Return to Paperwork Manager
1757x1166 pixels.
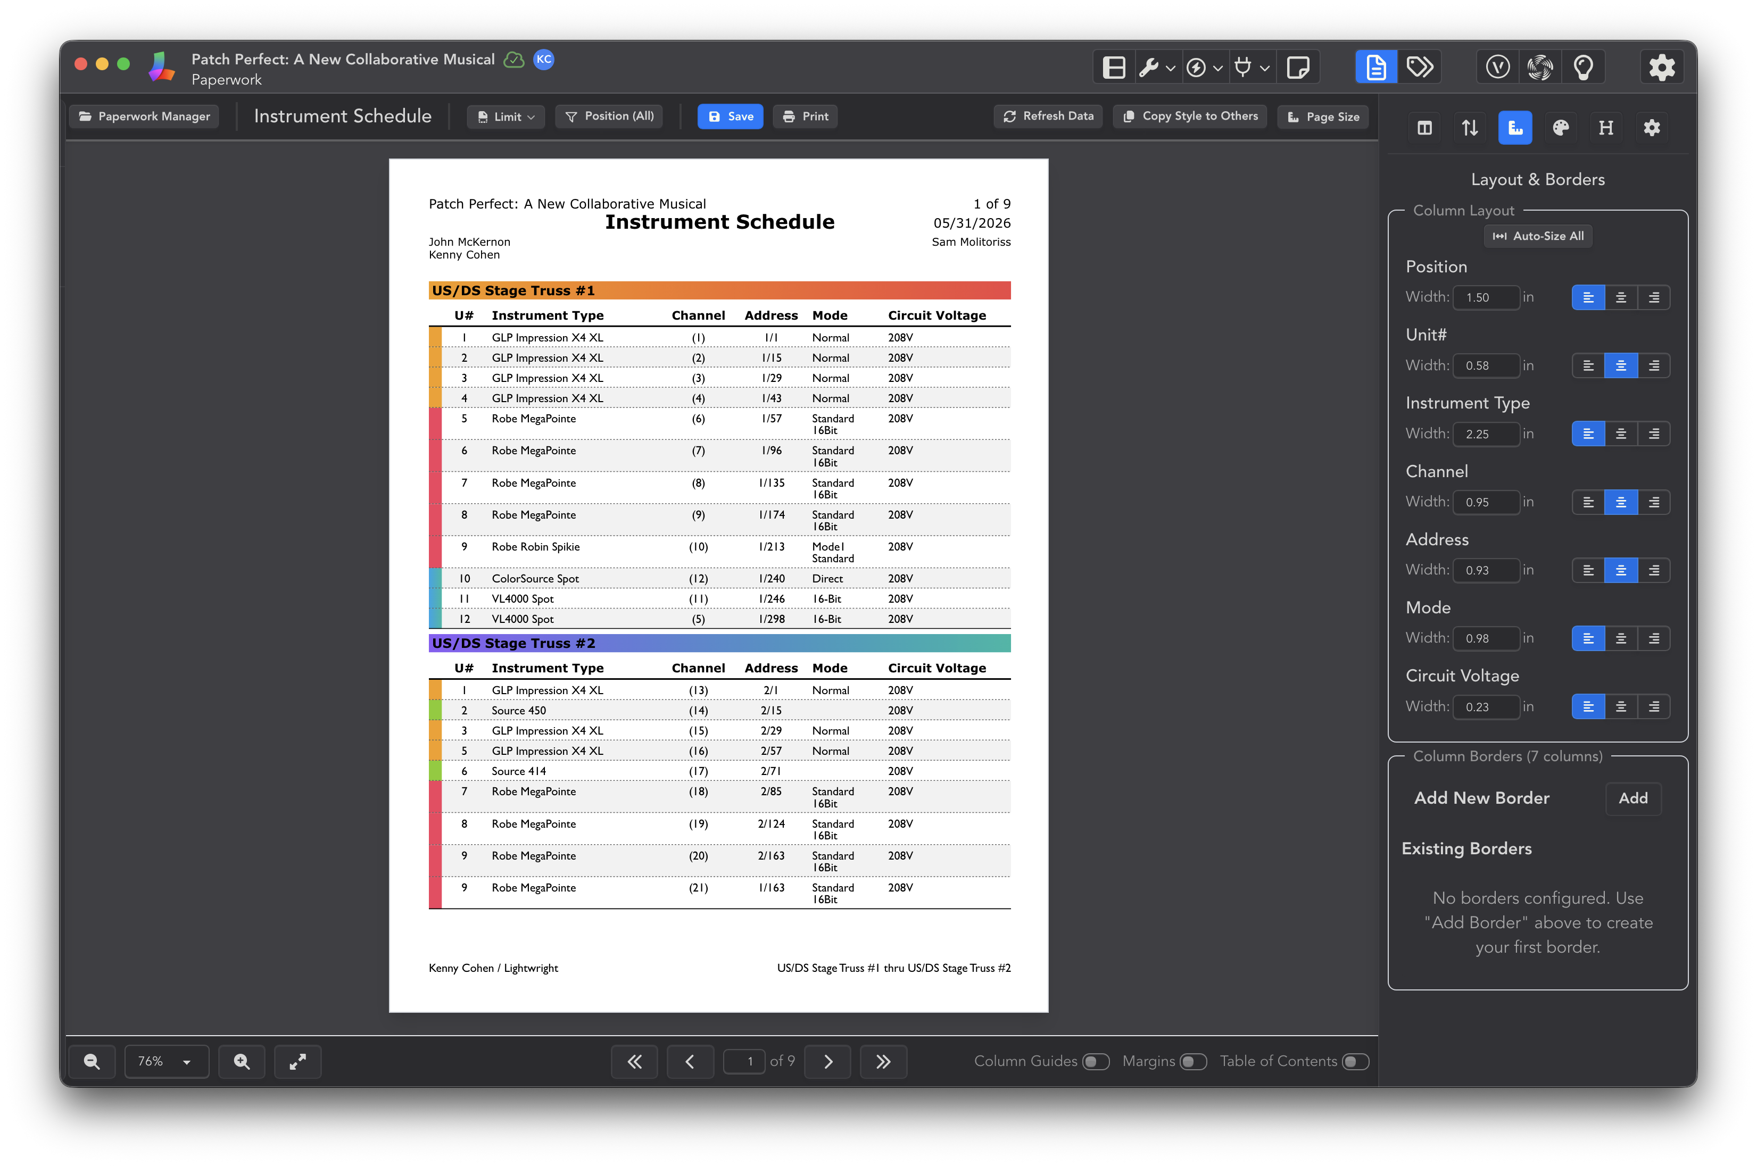click(x=144, y=116)
